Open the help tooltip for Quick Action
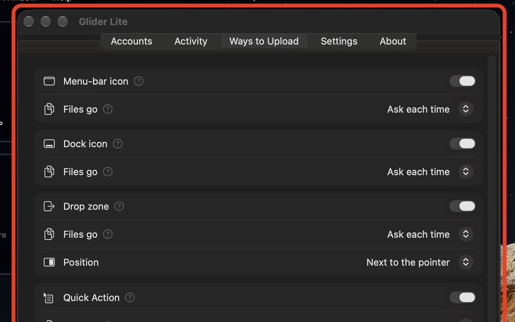 (130, 297)
